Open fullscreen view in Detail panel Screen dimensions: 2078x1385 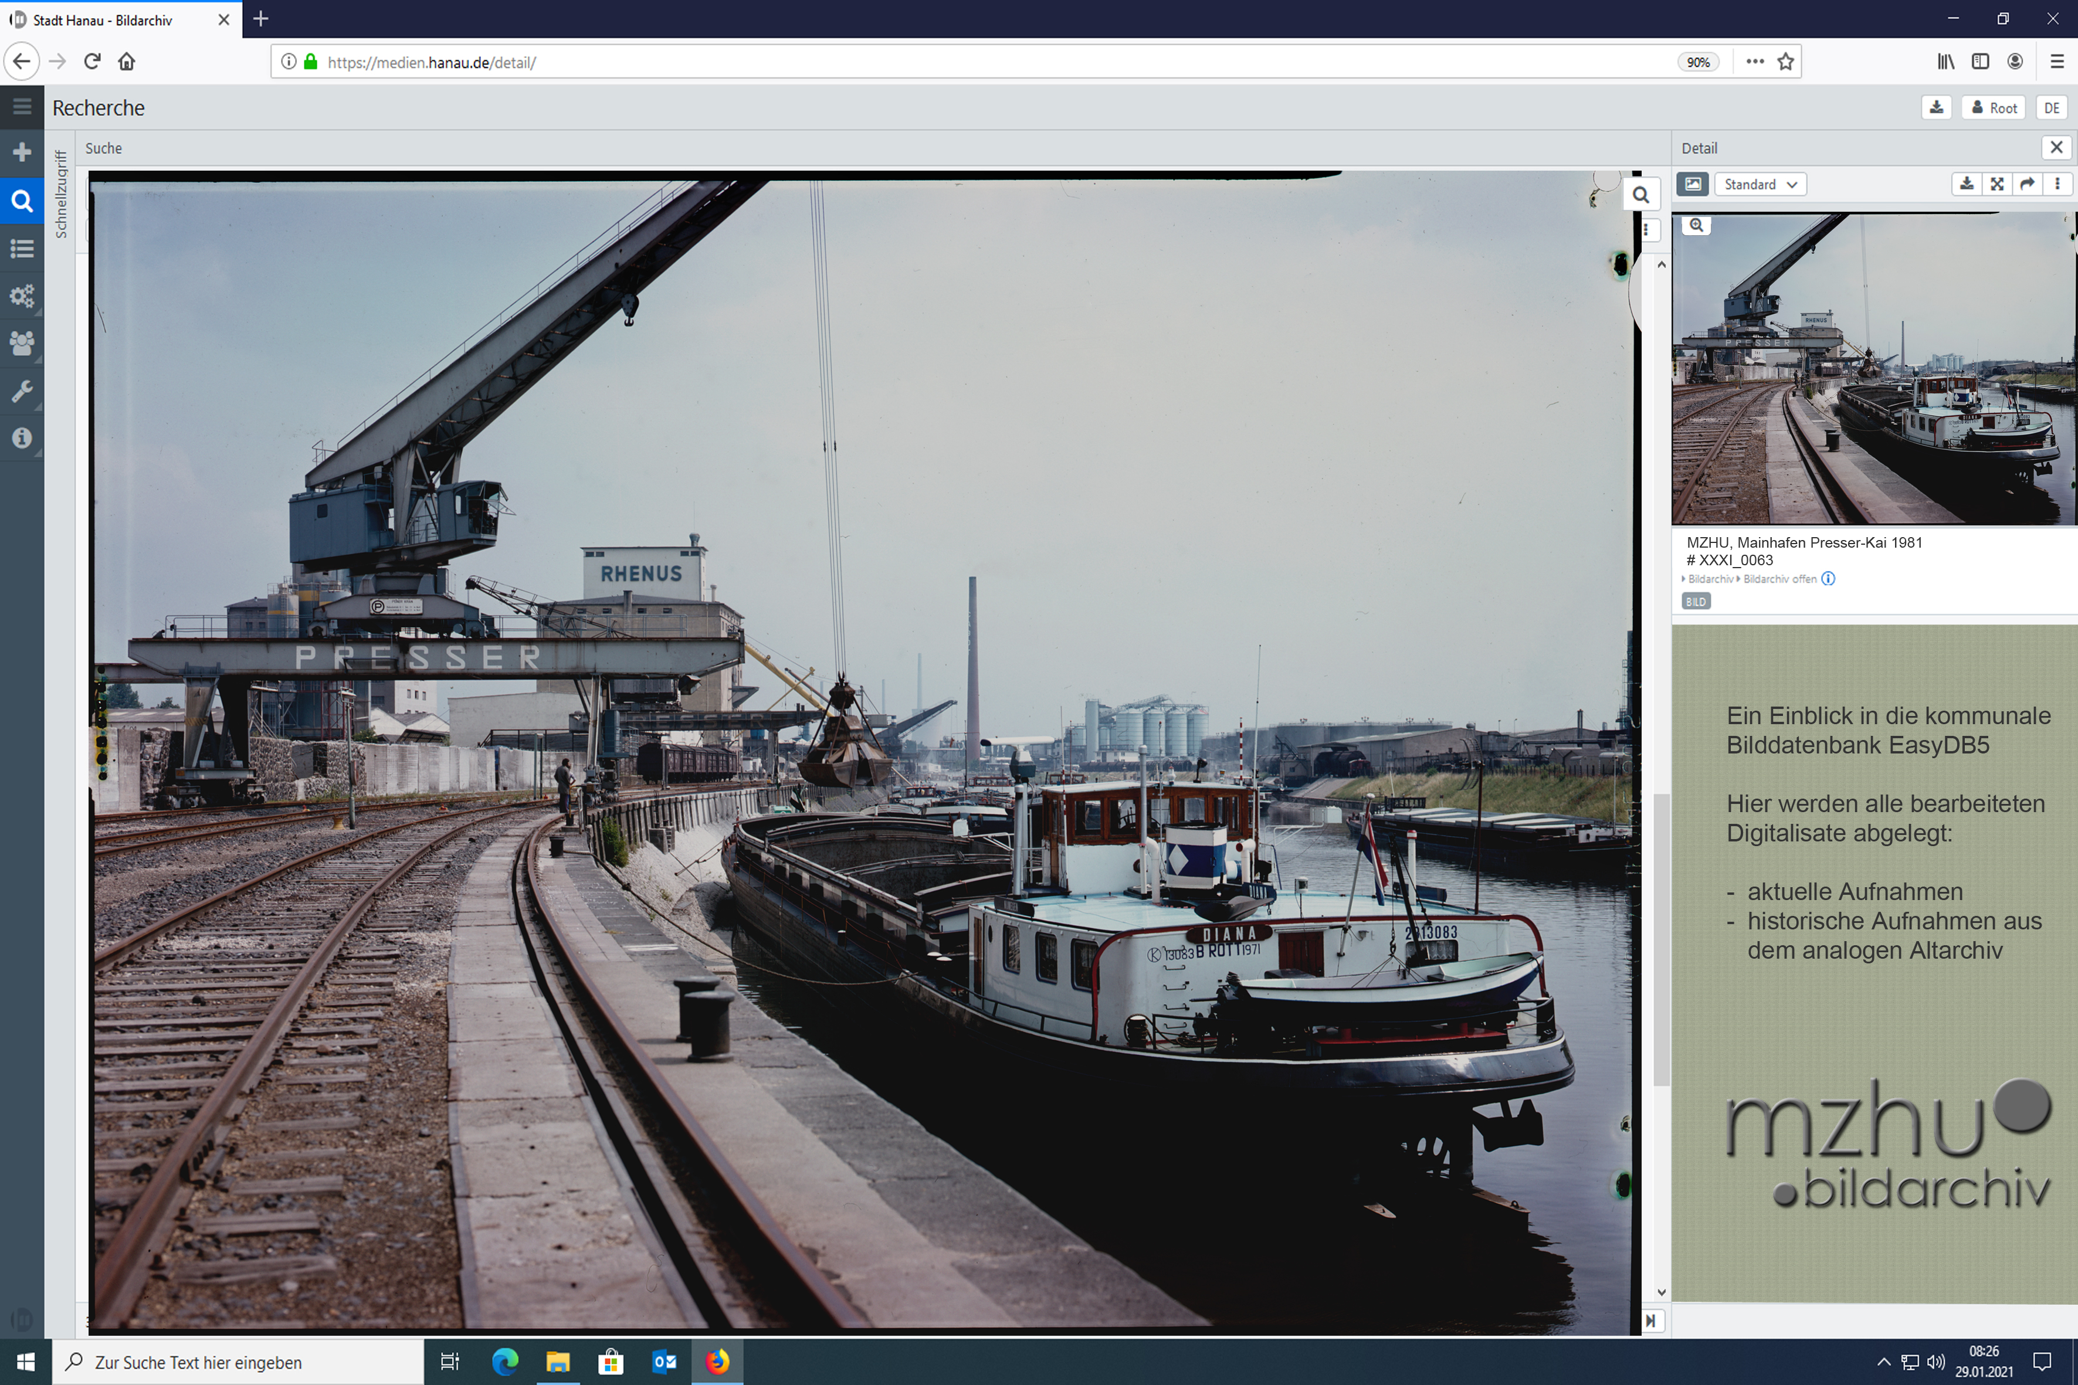click(1996, 184)
